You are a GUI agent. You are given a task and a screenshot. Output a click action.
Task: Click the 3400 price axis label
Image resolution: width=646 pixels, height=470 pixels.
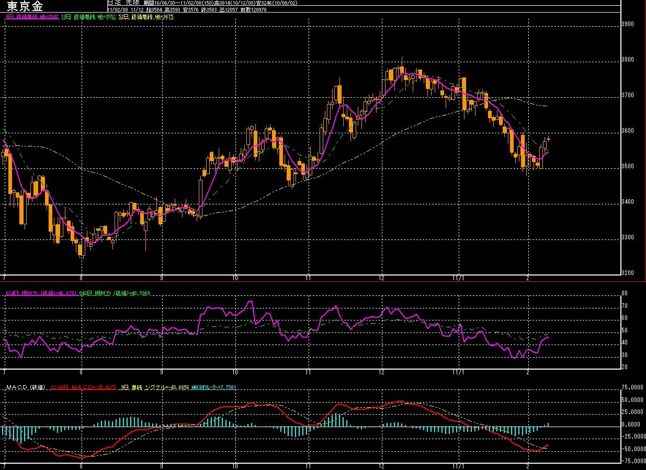click(627, 202)
